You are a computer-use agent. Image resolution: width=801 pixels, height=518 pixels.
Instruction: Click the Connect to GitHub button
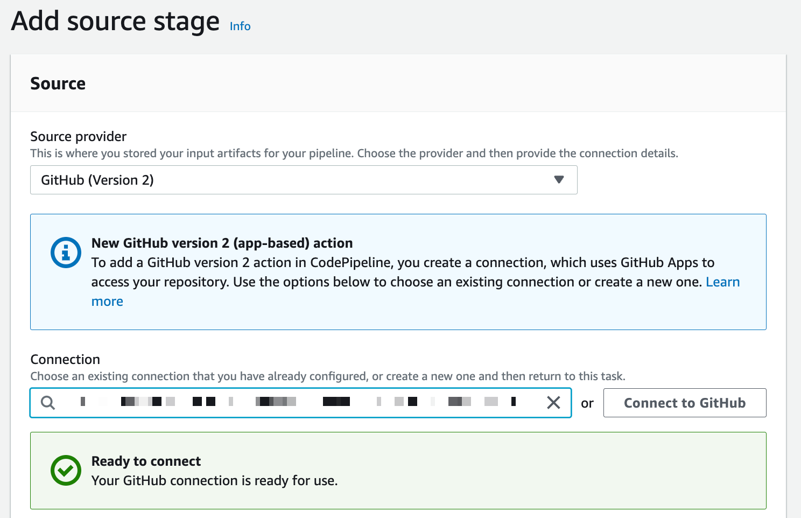(685, 403)
